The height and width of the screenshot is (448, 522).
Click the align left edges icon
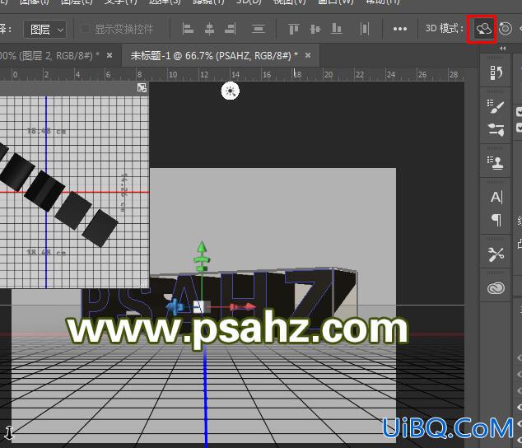click(x=188, y=29)
